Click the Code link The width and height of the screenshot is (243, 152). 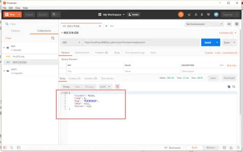218,53
